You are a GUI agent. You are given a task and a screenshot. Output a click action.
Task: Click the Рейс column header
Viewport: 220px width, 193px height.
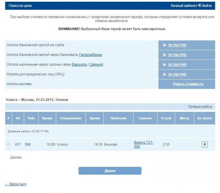(31, 118)
